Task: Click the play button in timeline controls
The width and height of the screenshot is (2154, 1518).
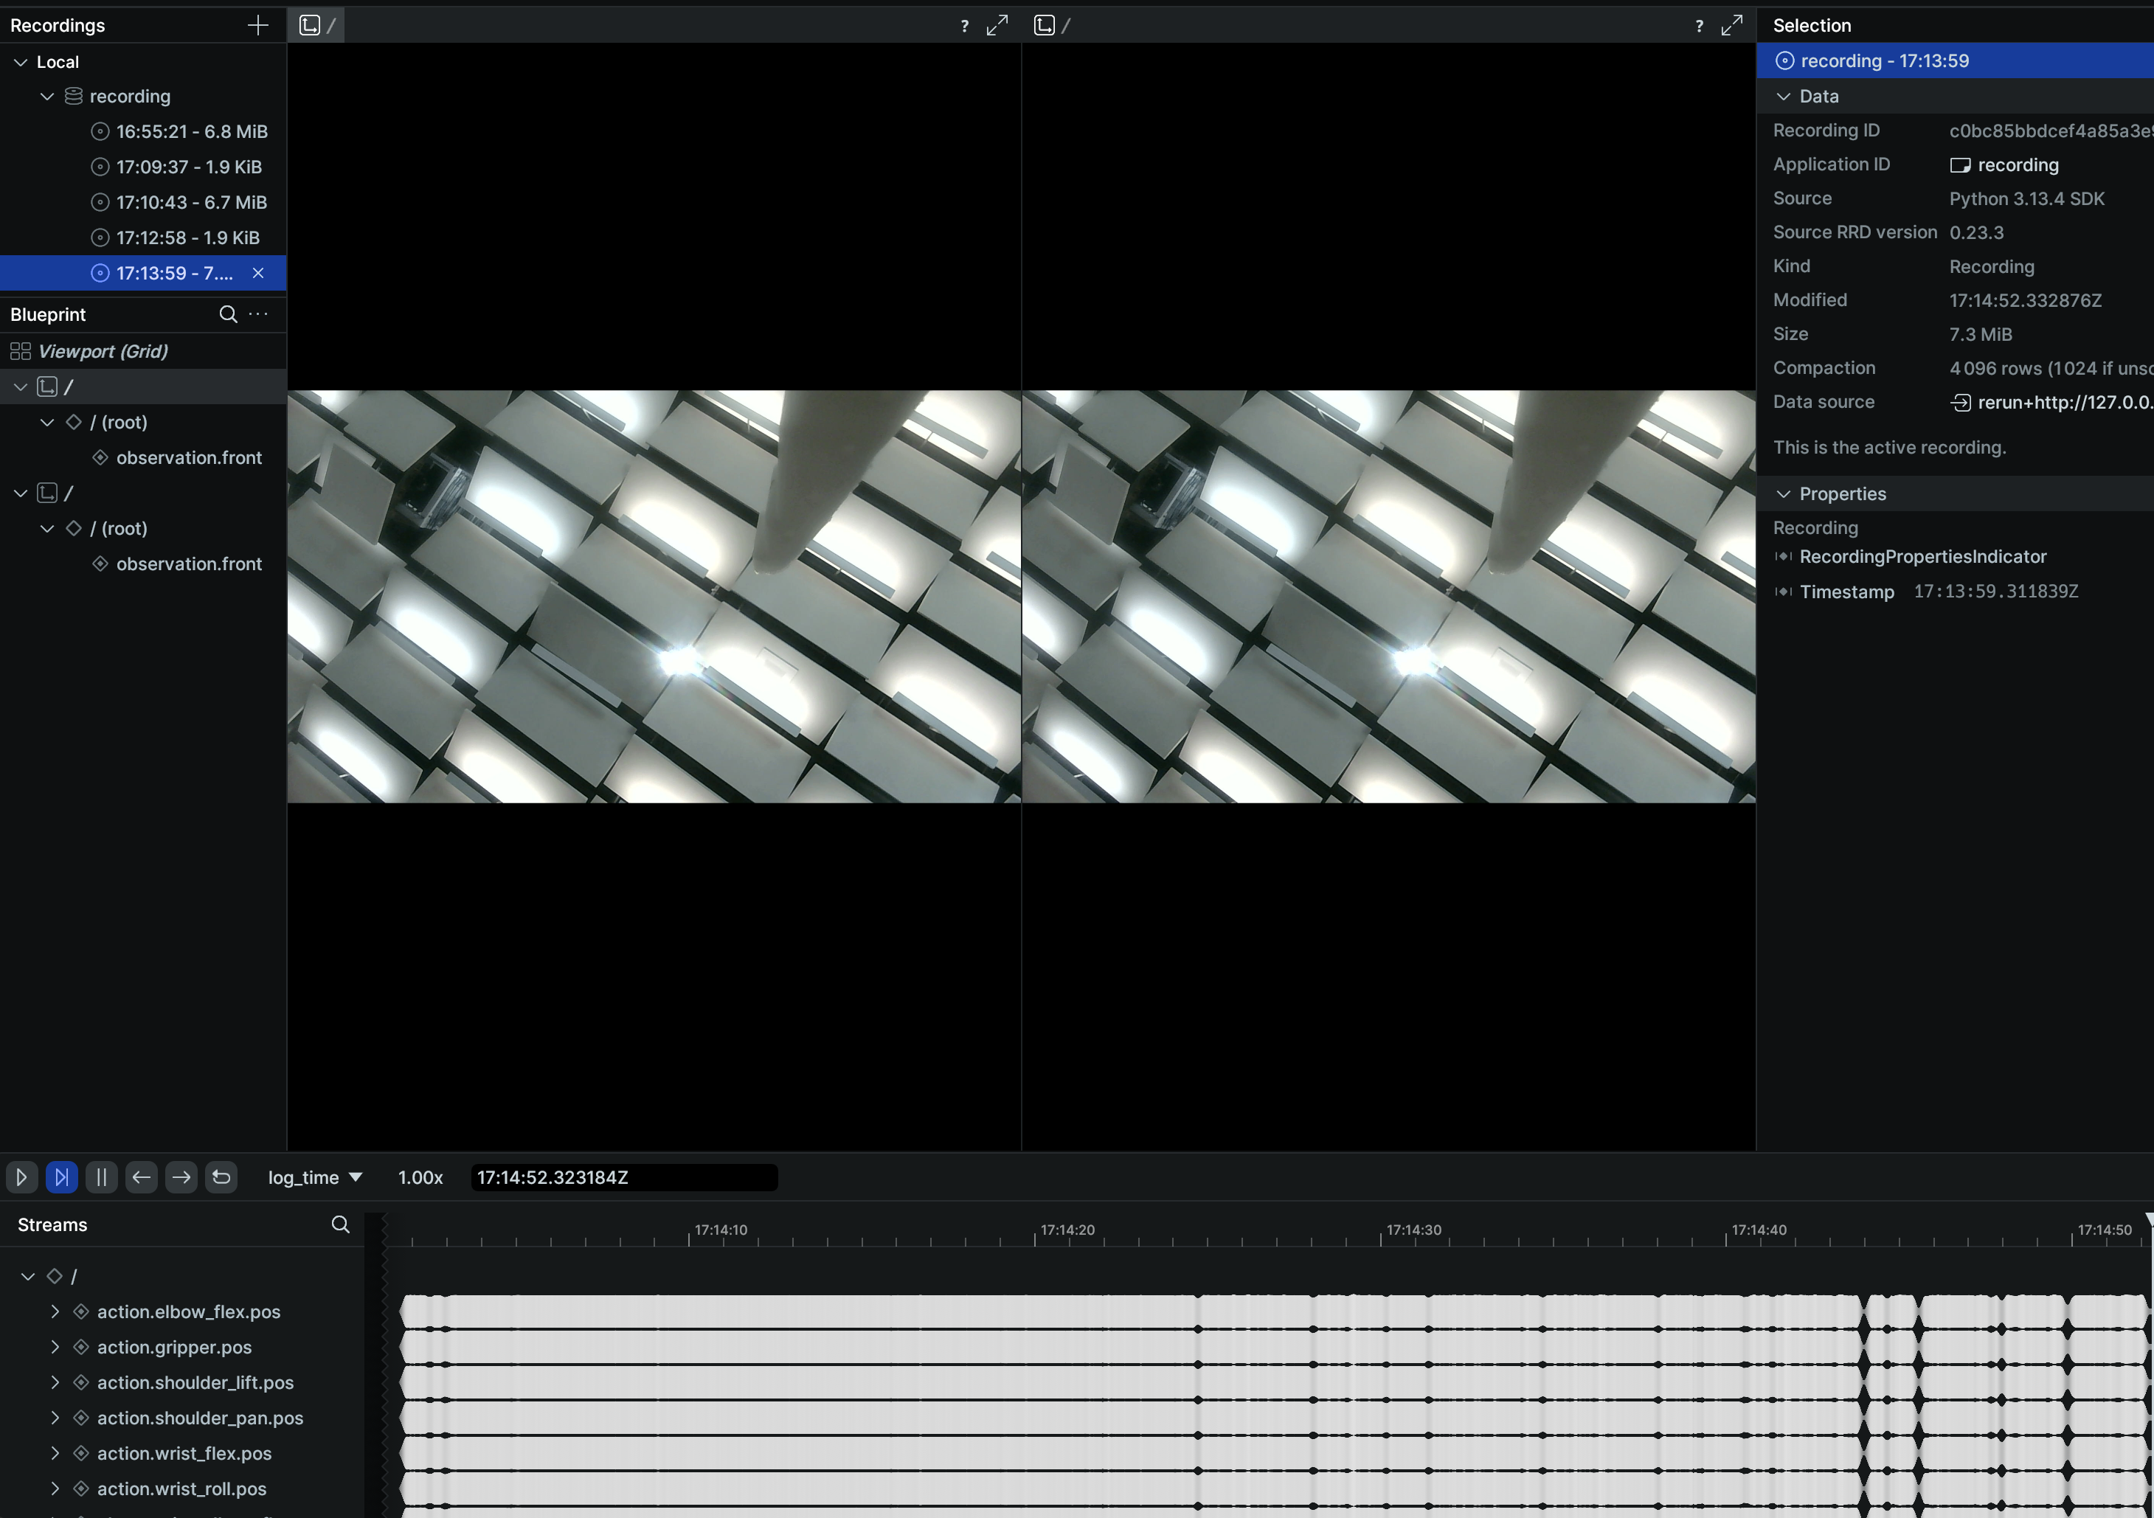Action: click(x=21, y=1176)
